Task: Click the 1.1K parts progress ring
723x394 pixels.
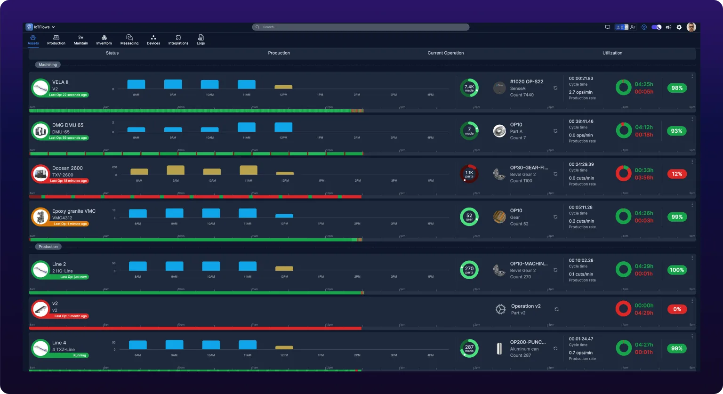Action: pos(469,174)
